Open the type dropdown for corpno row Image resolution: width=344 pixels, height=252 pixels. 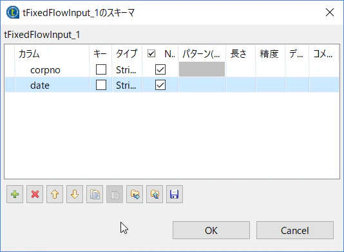click(x=127, y=70)
